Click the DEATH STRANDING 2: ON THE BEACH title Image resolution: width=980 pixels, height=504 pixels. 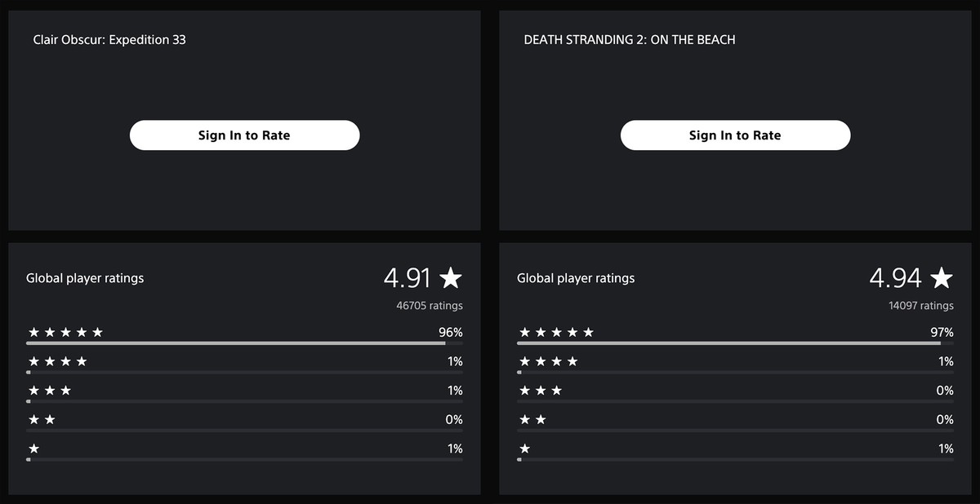point(629,39)
